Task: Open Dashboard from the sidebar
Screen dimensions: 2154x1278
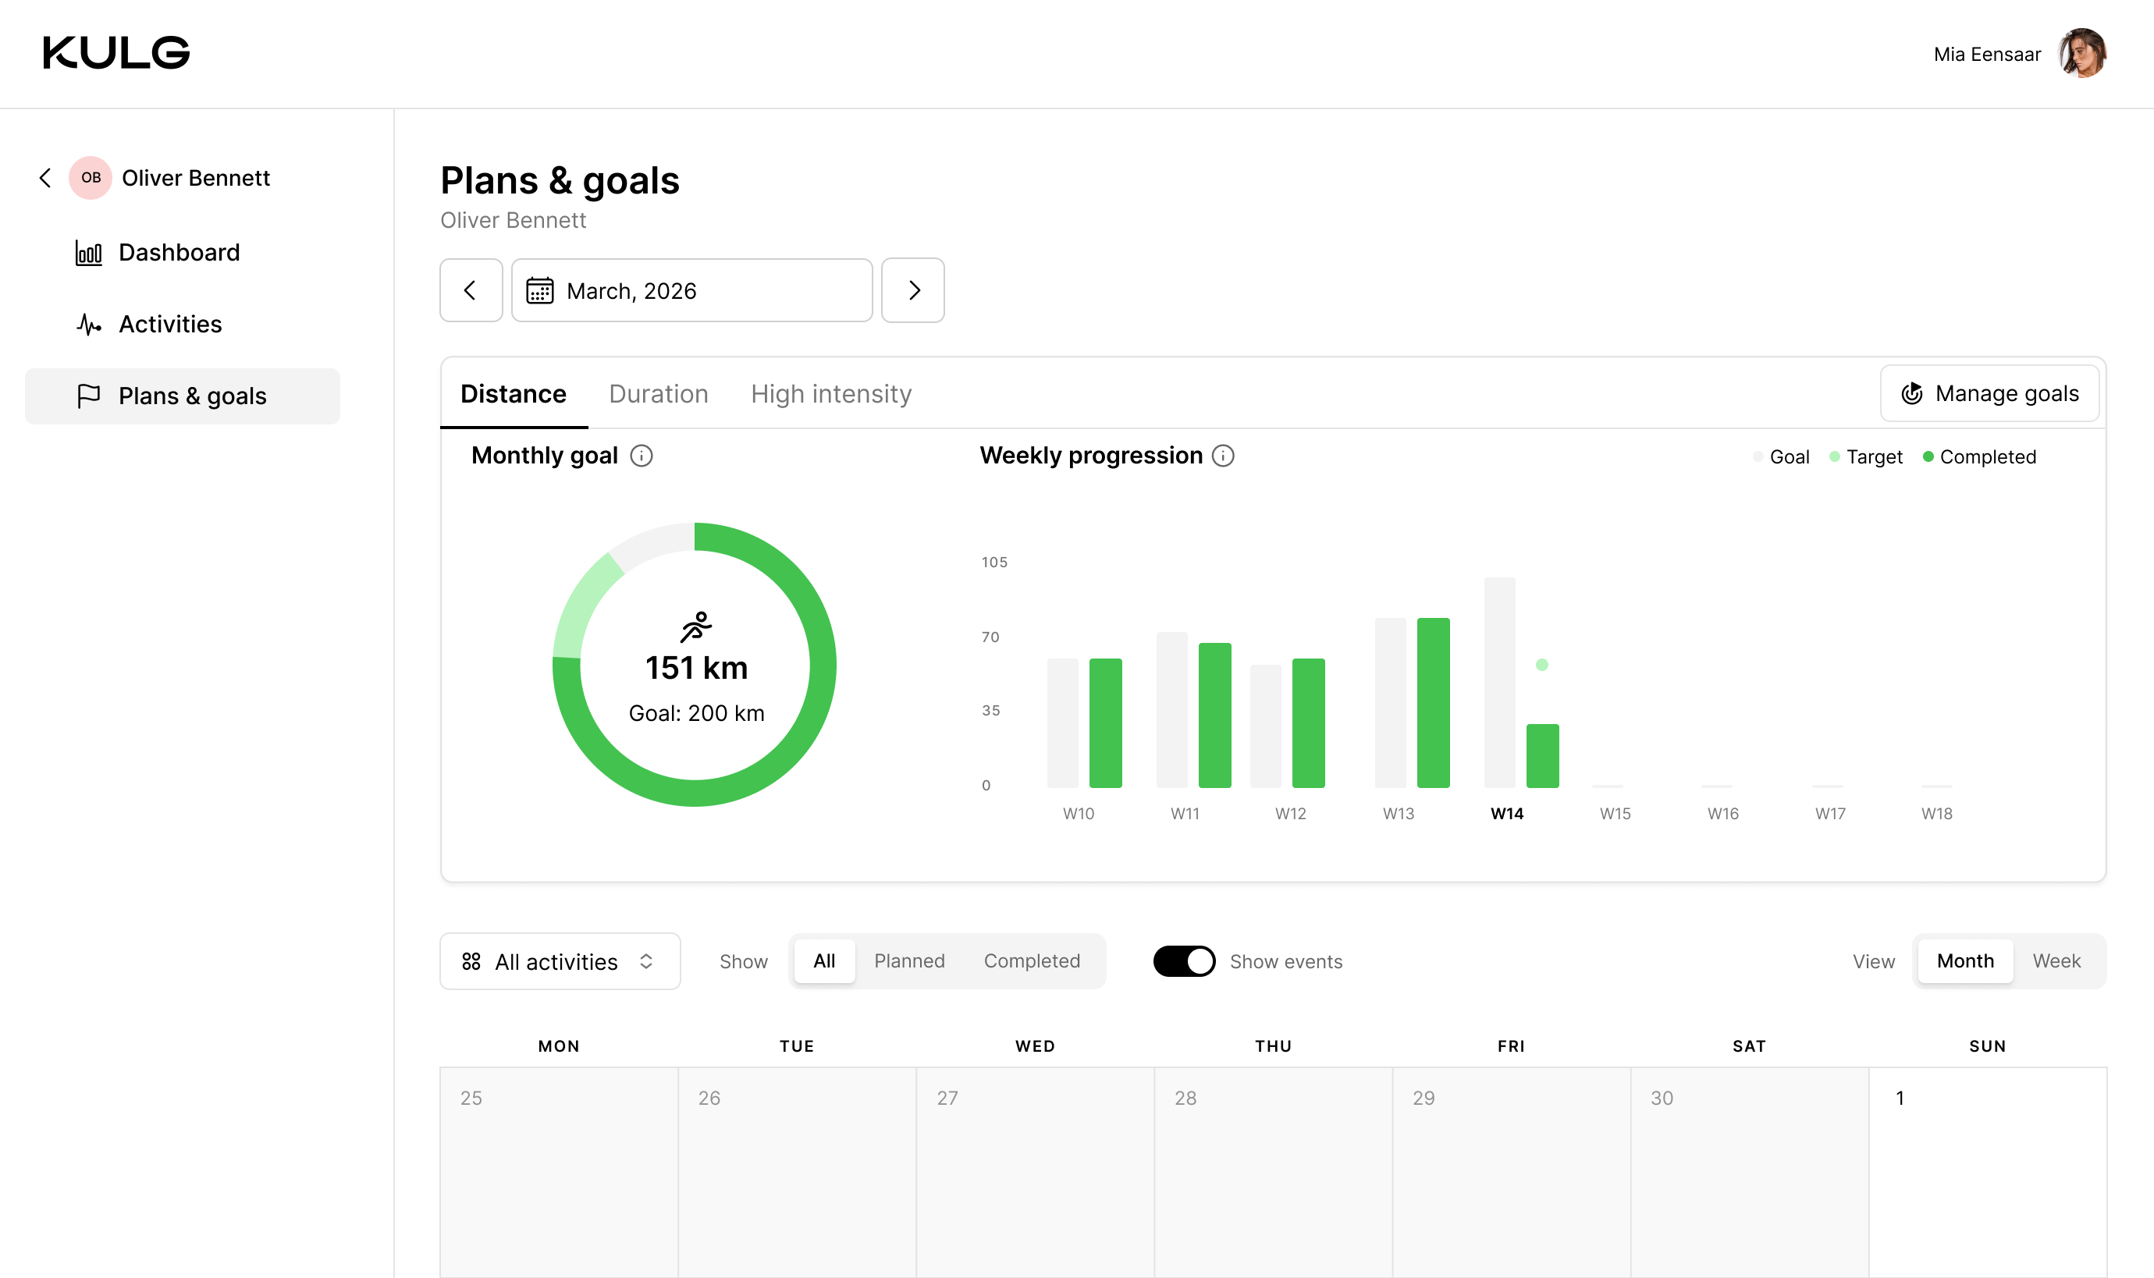Action: coord(178,252)
